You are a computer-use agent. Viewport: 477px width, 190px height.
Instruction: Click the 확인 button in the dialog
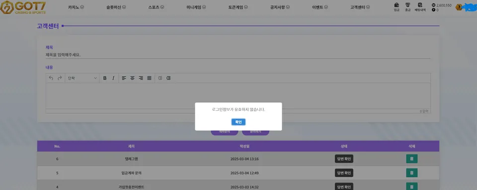pos(238,122)
